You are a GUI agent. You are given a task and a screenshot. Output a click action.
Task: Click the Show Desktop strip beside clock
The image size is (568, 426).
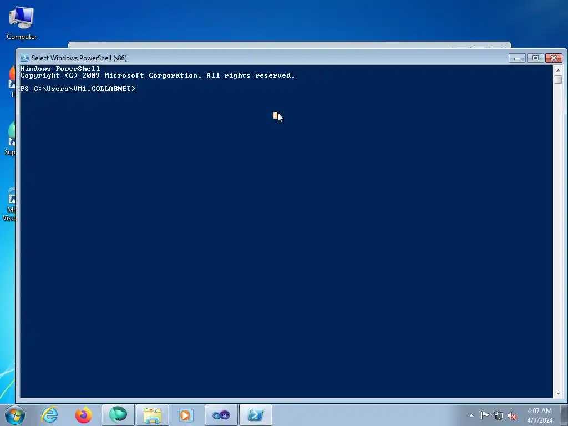coord(564,415)
